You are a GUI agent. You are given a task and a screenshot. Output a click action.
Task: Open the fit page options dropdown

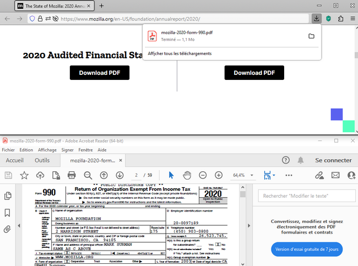coord(274,175)
